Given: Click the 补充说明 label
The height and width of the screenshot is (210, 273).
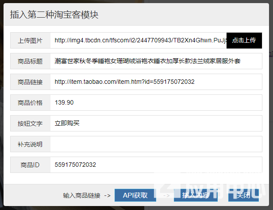Looking at the screenshot, I should (30, 144).
